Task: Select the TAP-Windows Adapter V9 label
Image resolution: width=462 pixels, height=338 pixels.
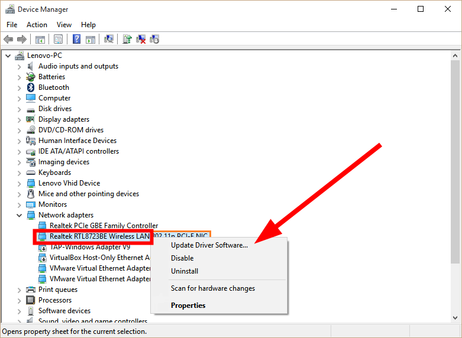Action: tap(90, 247)
